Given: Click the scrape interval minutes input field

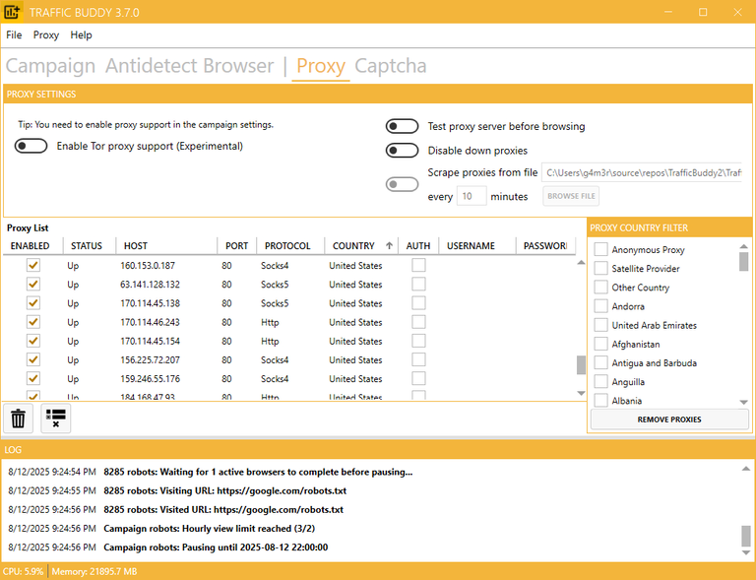Looking at the screenshot, I should point(472,196).
